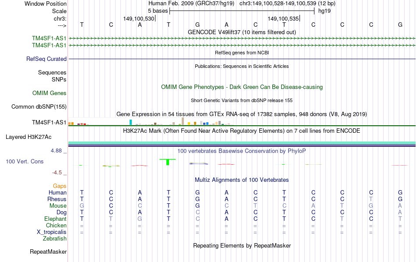Select the Human alignment row label
This screenshot has height=262, width=416.
pyautogui.click(x=57, y=192)
